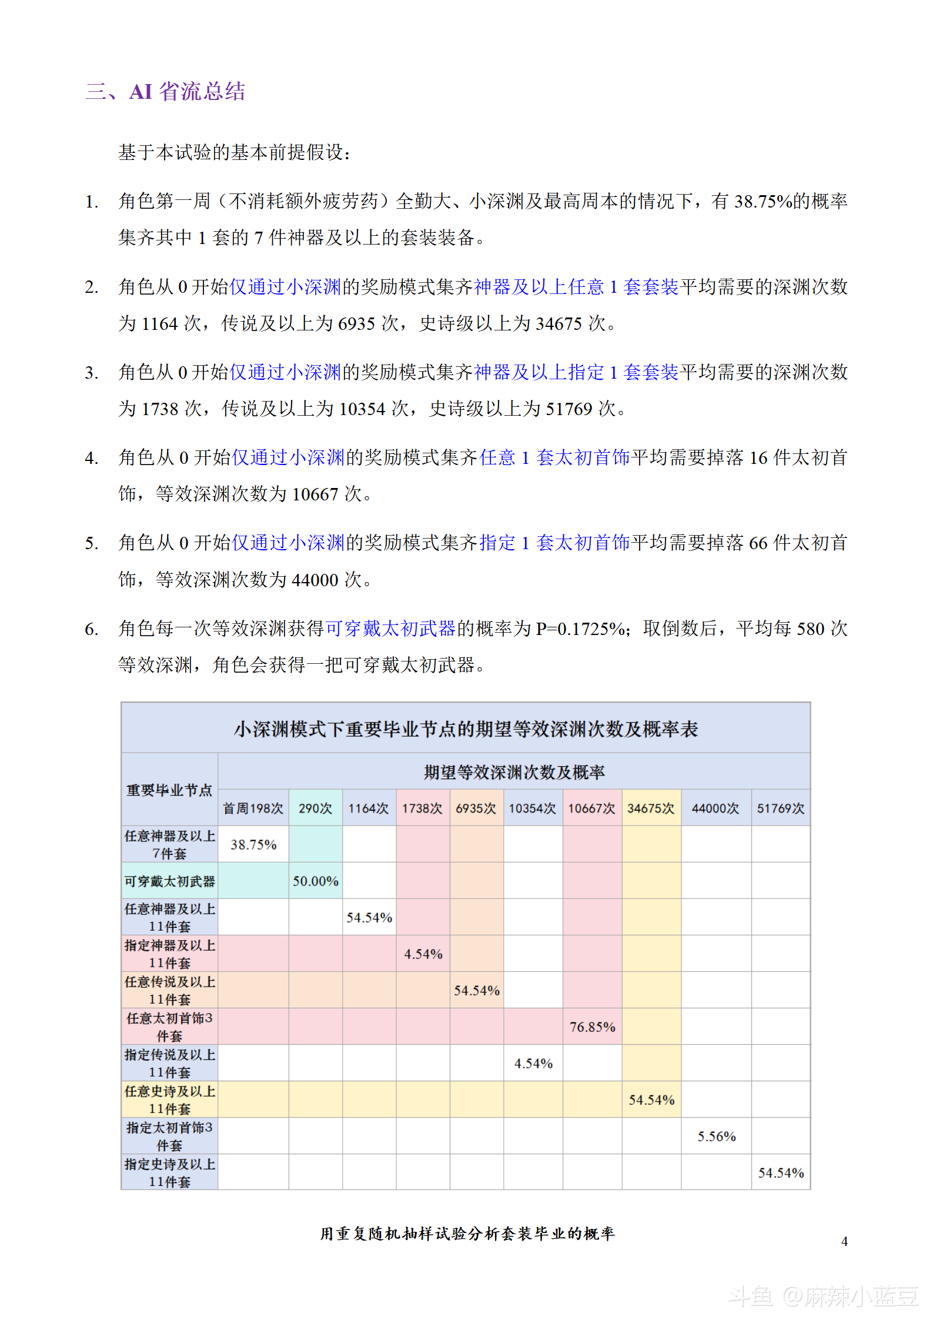Click the '重要毕业节点' header cell
This screenshot has width=933, height=1320.
pos(169,790)
